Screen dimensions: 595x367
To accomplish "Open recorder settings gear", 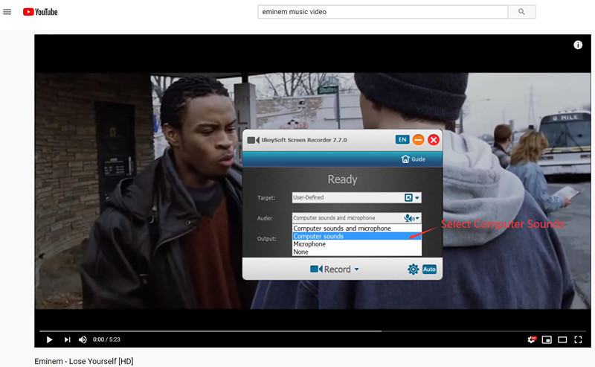I will tap(413, 269).
